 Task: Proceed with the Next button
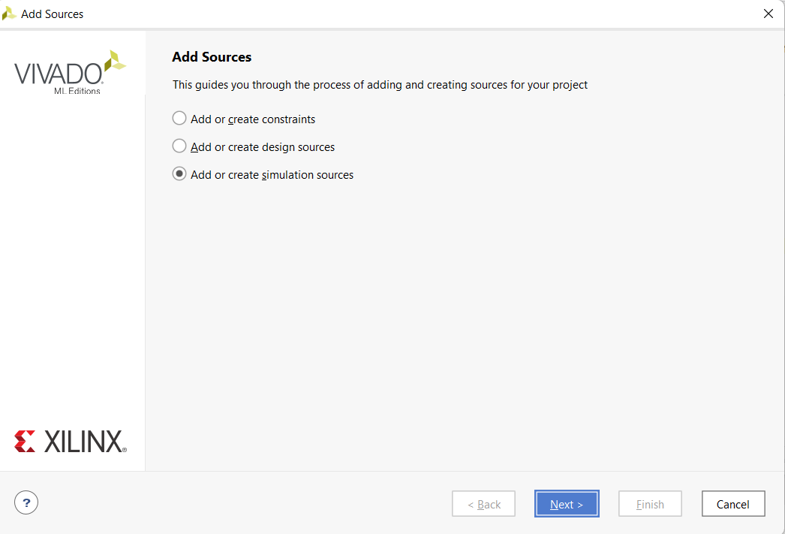pyautogui.click(x=567, y=504)
